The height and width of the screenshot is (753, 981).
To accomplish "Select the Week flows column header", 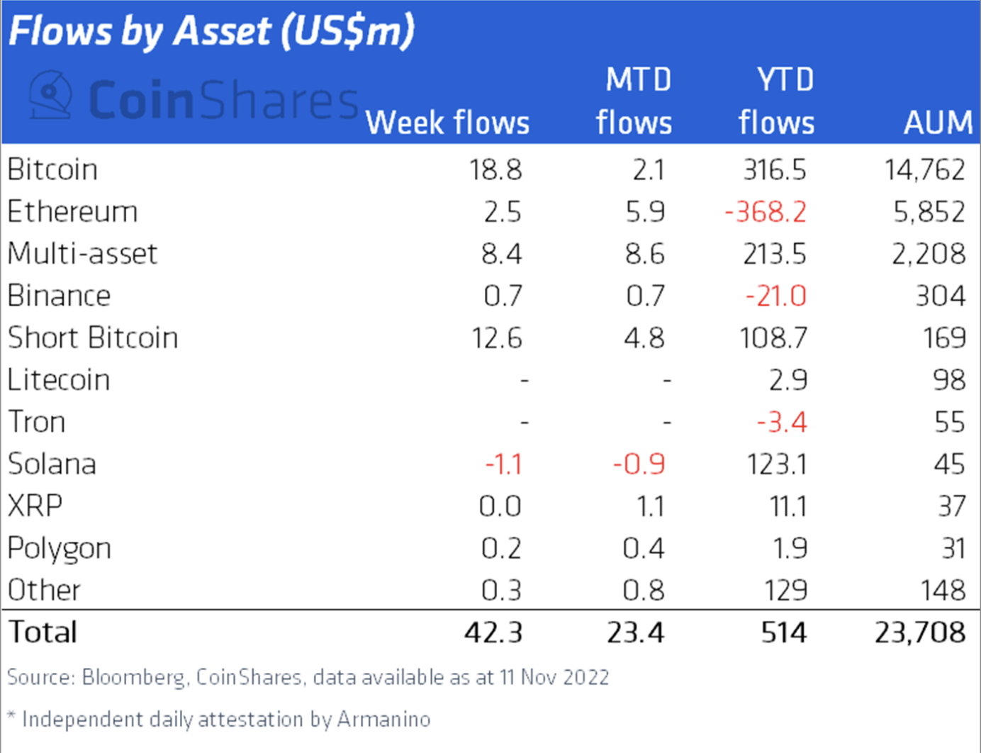I will pyautogui.click(x=447, y=123).
